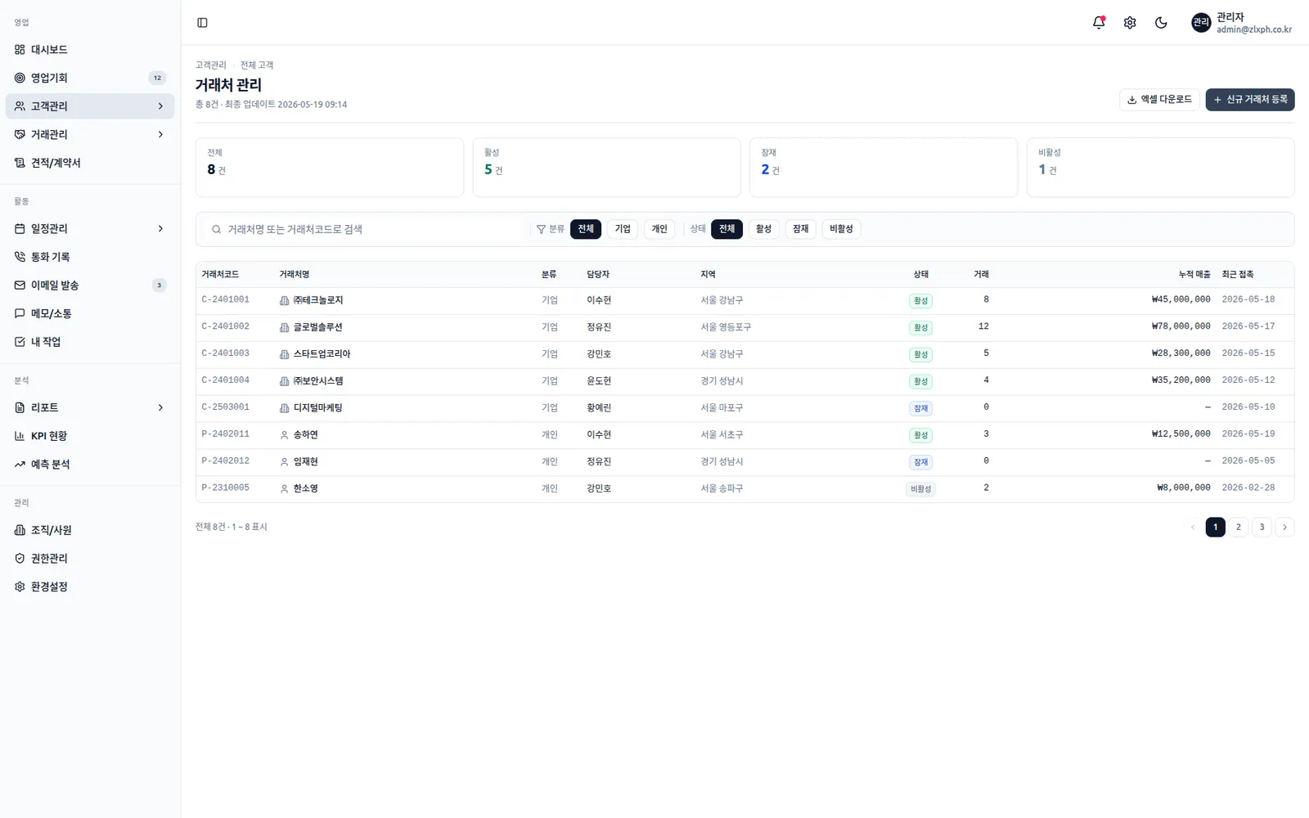The image size is (1309, 818).
Task: Click the 송하연 customer name
Action: (x=305, y=435)
